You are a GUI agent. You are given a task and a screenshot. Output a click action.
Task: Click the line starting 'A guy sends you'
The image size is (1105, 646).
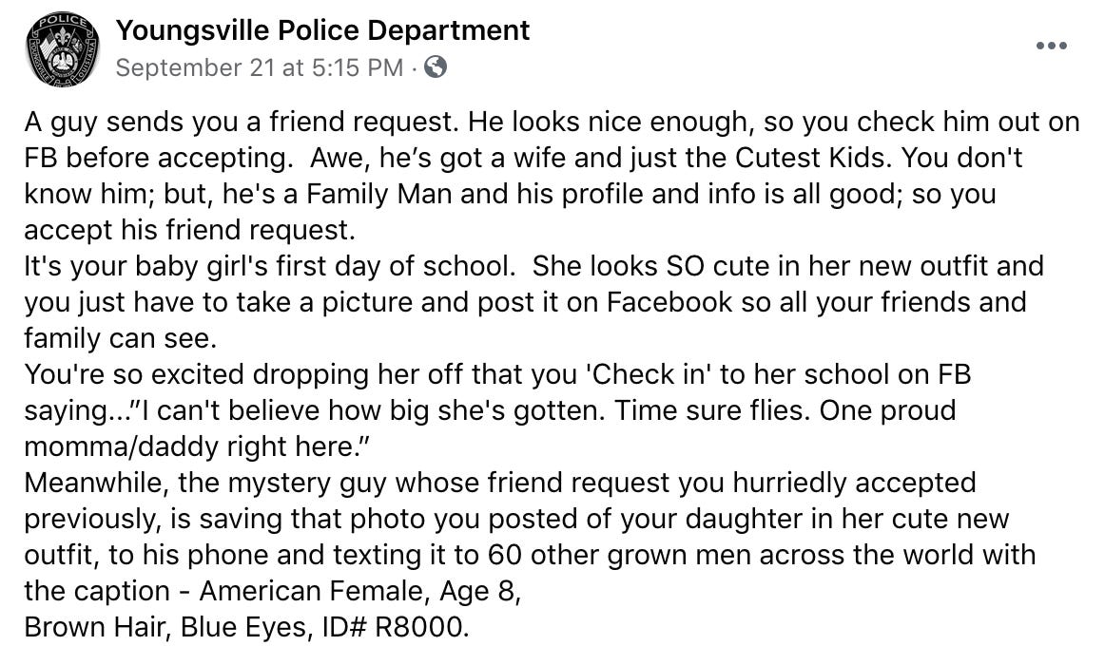click(x=552, y=122)
